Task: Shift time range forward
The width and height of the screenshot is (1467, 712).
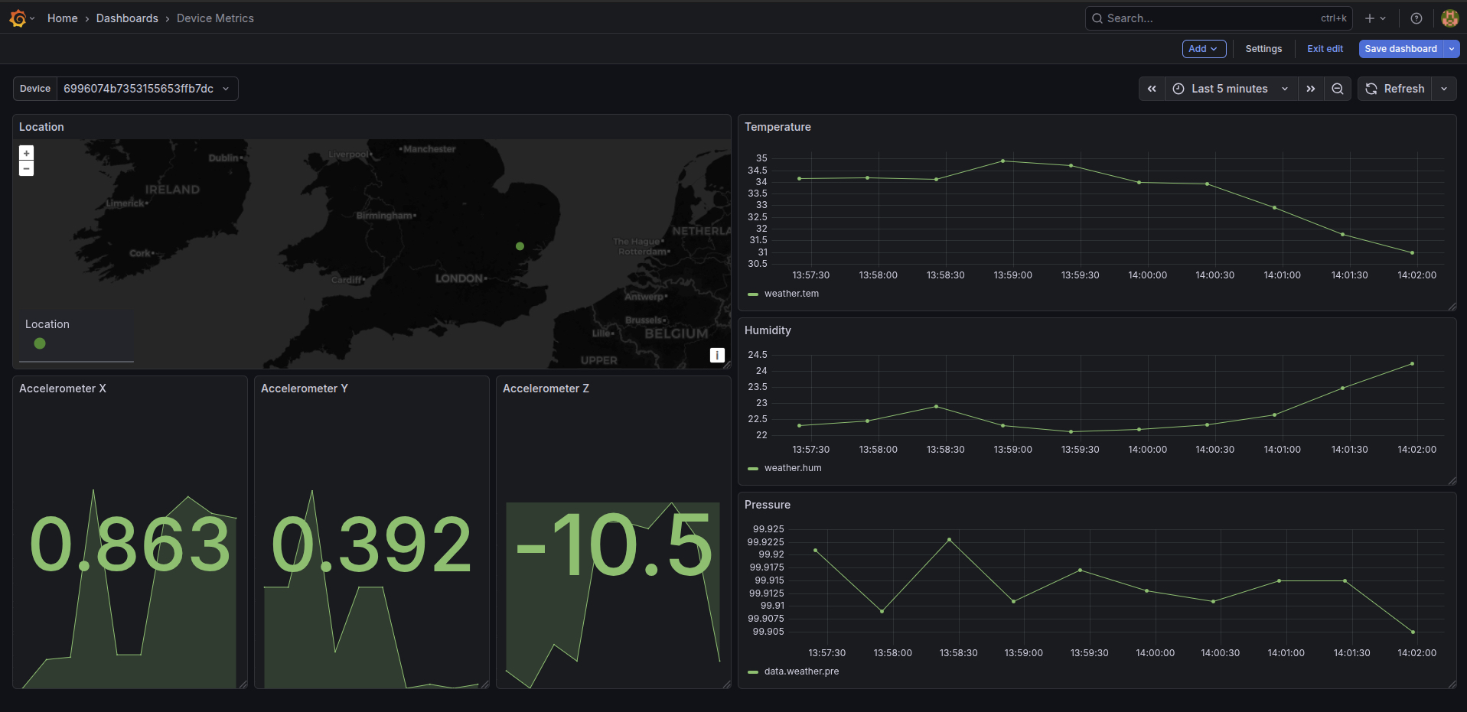Action: pyautogui.click(x=1311, y=89)
